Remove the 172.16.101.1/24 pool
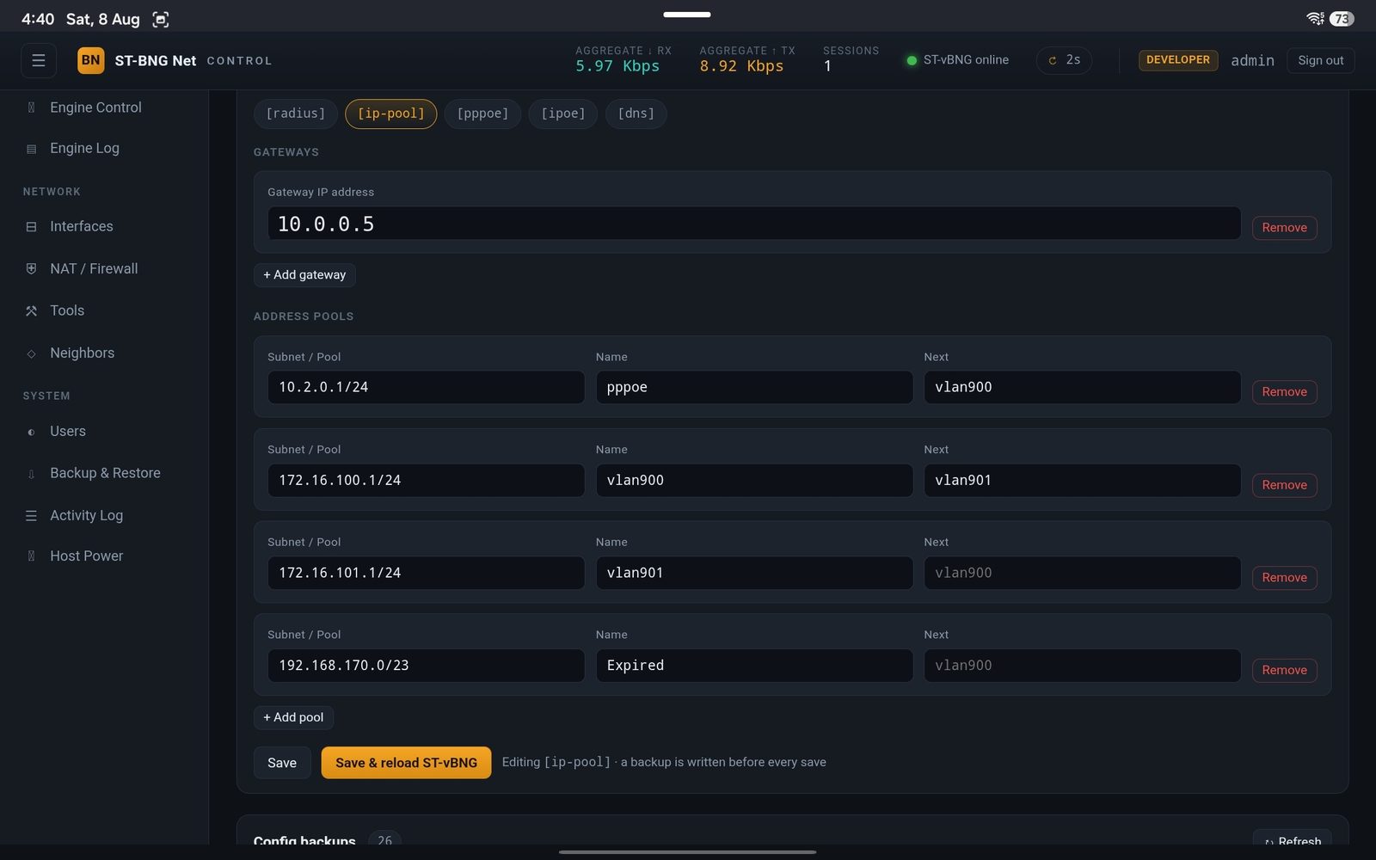1376x860 pixels. pyautogui.click(x=1284, y=578)
